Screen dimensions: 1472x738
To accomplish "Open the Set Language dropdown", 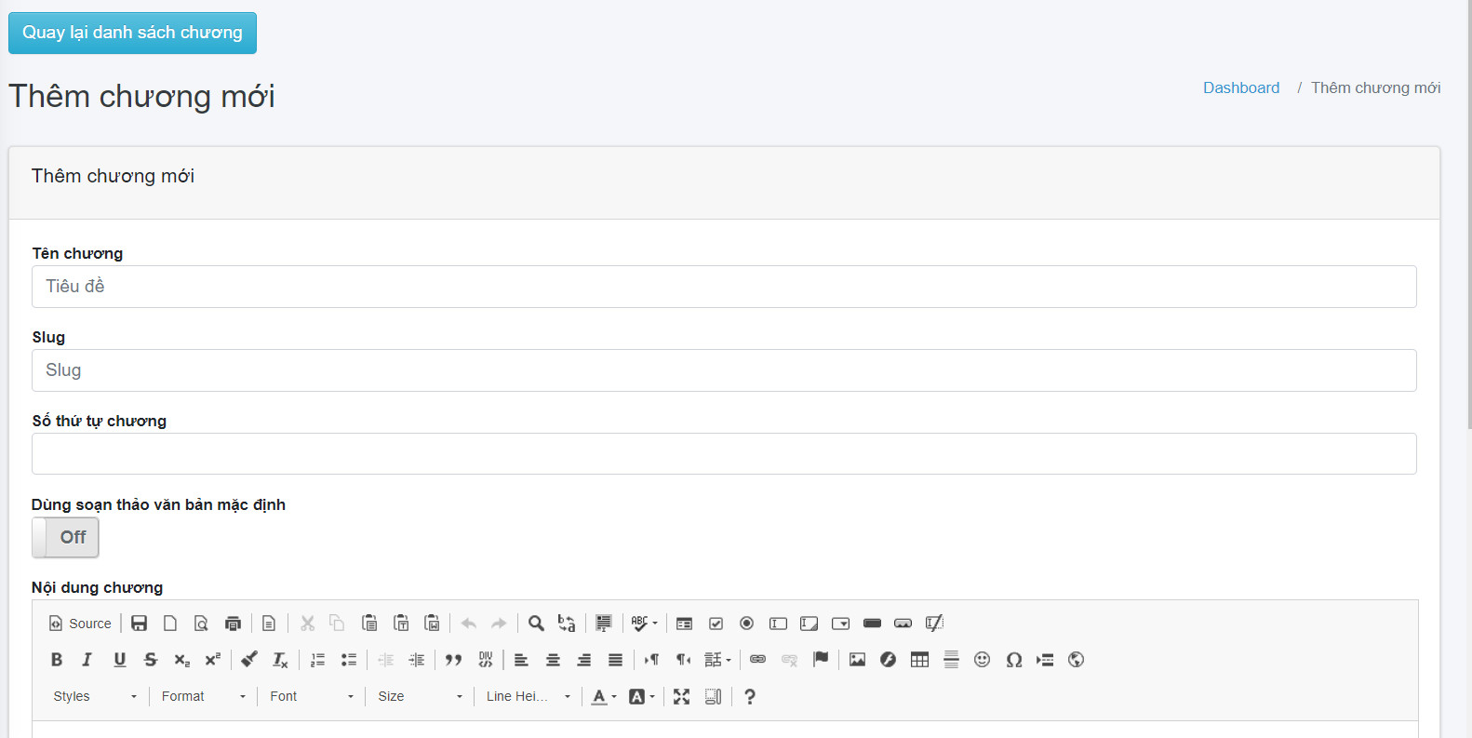I will click(x=717, y=660).
